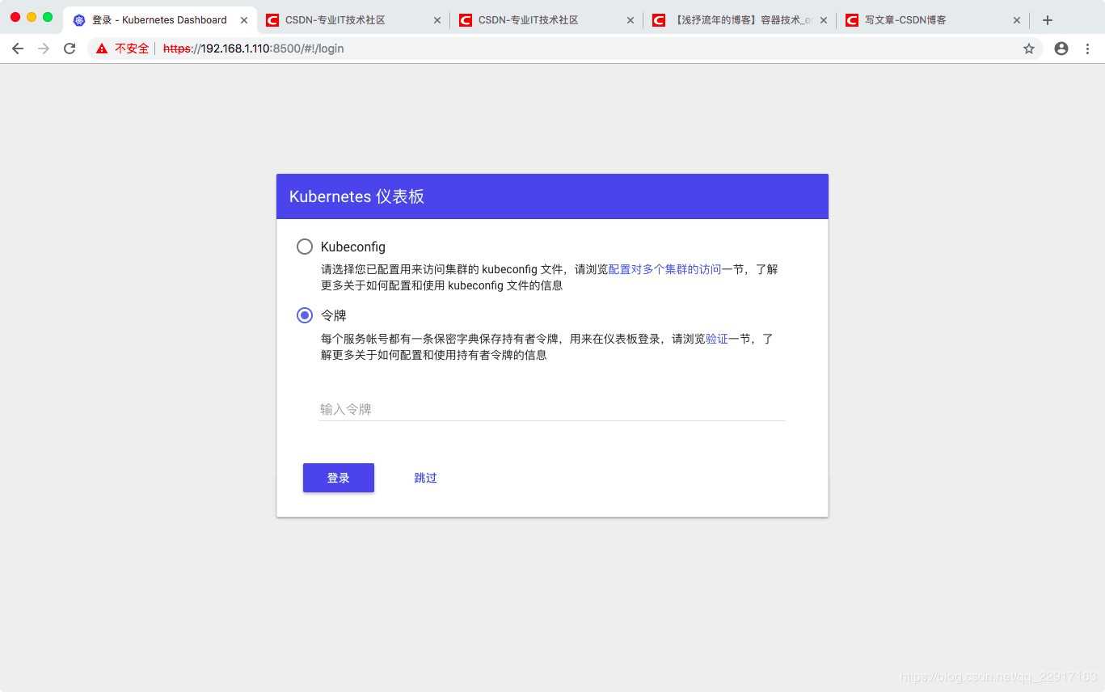1105x692 pixels.
Task: Open the user profile account icon
Action: [1061, 49]
